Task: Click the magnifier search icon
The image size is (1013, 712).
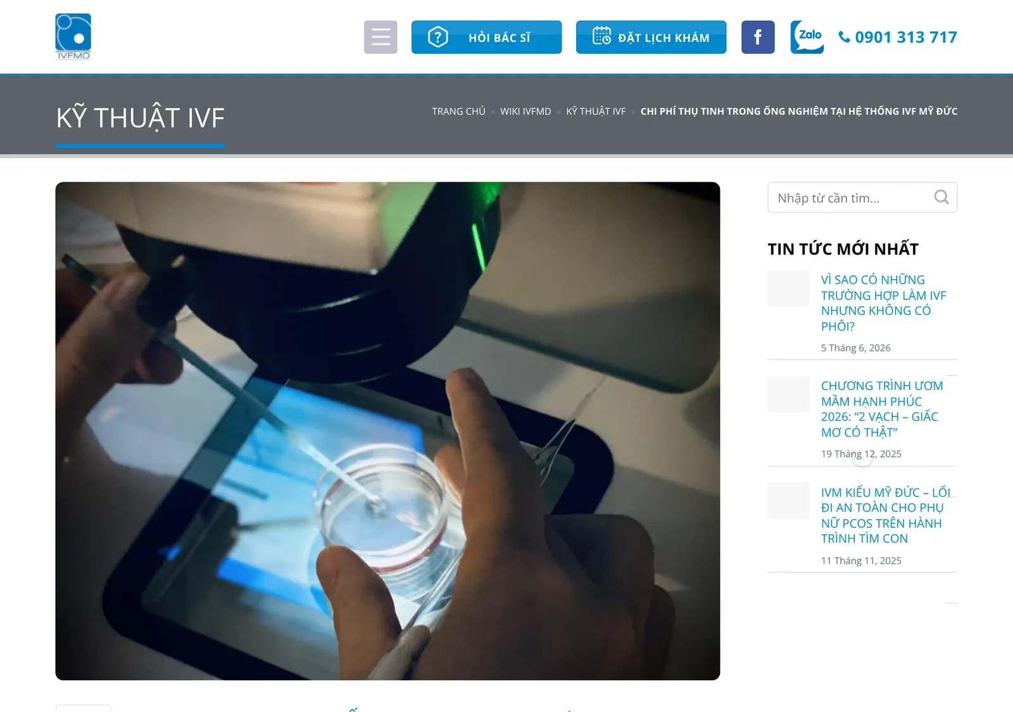Action: point(941,197)
